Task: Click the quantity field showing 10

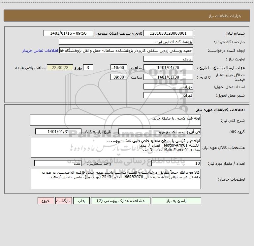Action: (x=176, y=163)
